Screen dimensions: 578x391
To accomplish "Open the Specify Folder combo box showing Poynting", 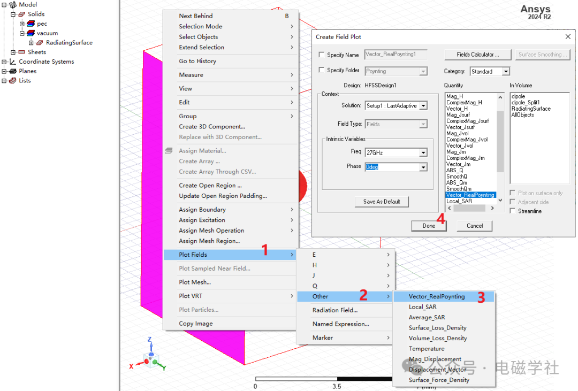I will click(x=396, y=71).
